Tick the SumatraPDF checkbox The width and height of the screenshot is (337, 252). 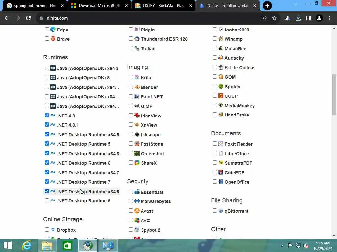click(x=215, y=163)
